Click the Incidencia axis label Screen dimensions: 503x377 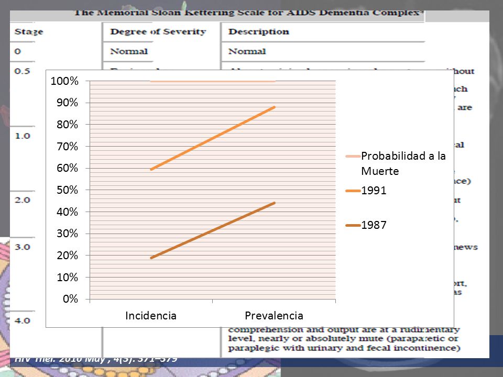coord(151,315)
